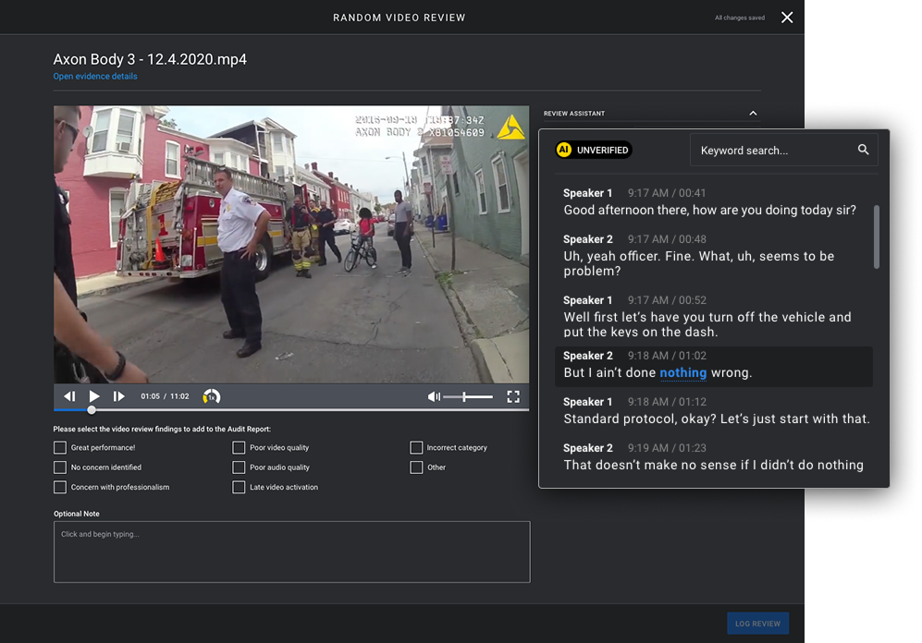Step forward one frame in video
The image size is (922, 643).
118,396
